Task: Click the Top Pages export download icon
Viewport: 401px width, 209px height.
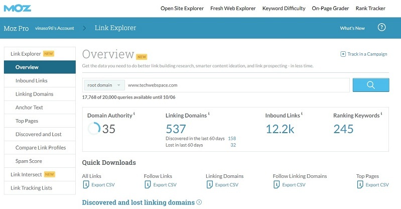Action: tap(359, 185)
